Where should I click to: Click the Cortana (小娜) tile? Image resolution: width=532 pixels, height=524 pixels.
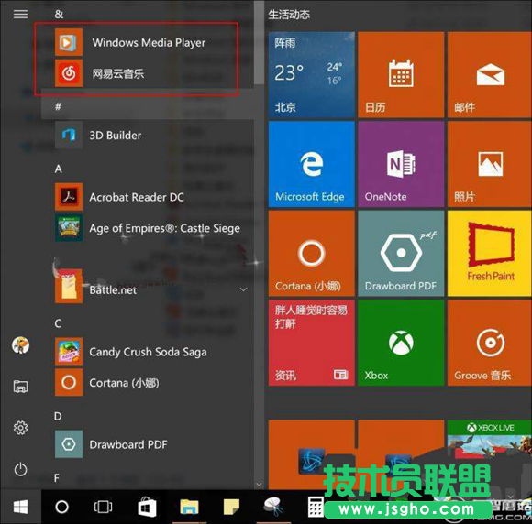pos(312,254)
